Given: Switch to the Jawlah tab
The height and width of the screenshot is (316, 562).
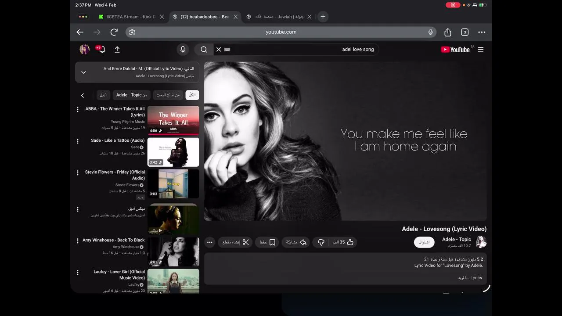Looking at the screenshot, I should point(279,17).
